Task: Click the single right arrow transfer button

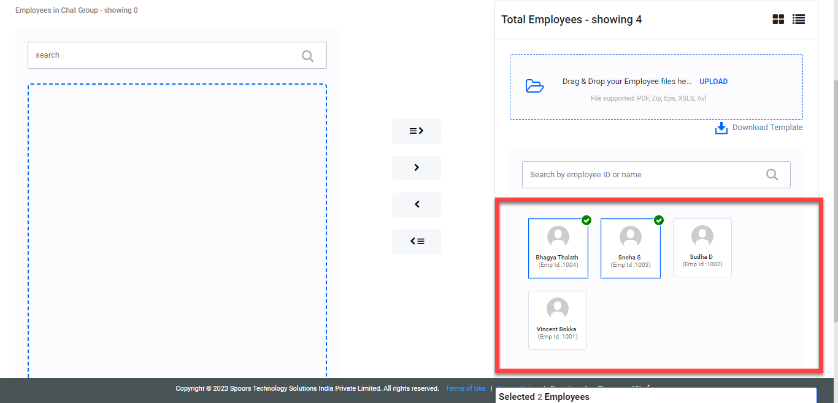Action: click(x=417, y=167)
